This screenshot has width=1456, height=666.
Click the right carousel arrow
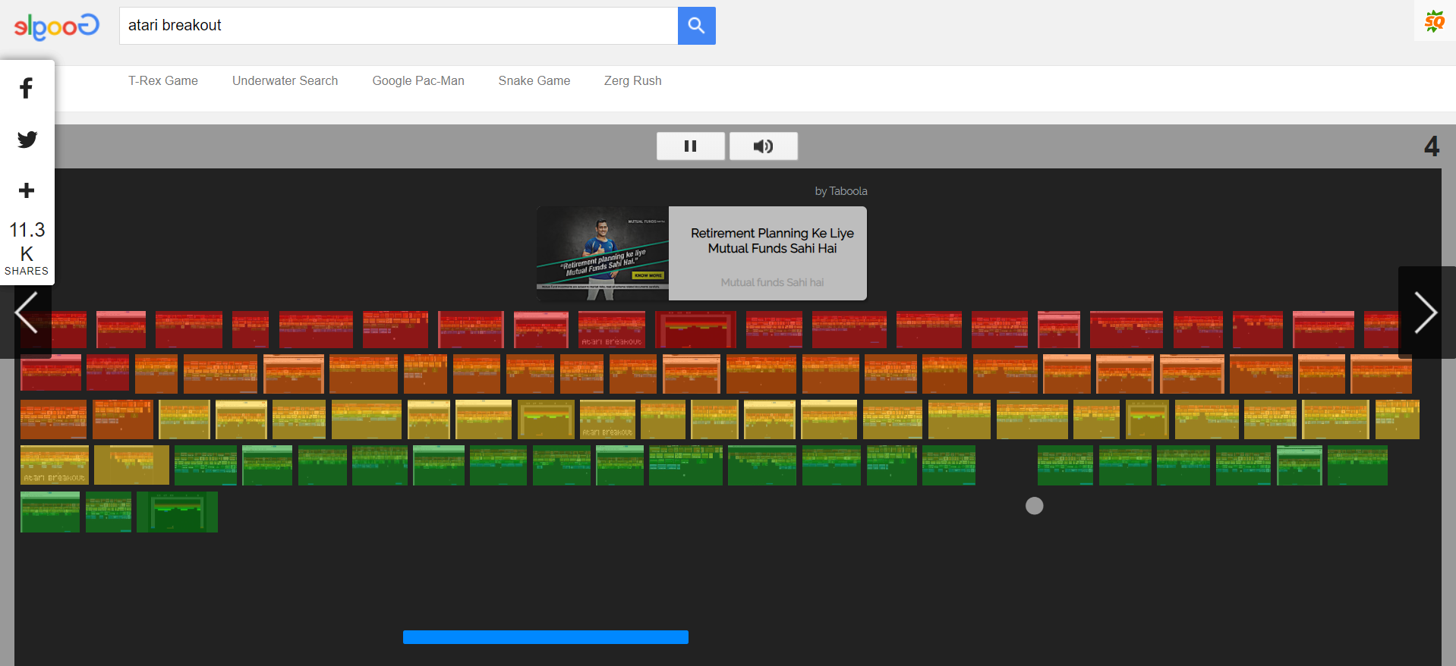tap(1426, 313)
